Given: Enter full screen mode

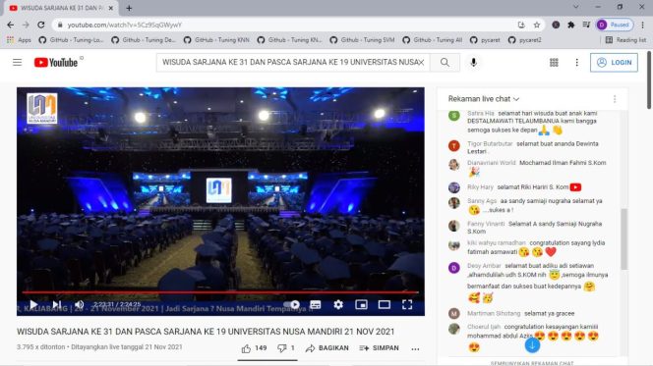Looking at the screenshot, I should (407, 304).
